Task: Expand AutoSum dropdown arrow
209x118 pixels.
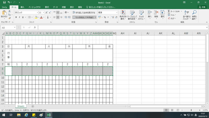Action: pyautogui.click(x=181, y=11)
